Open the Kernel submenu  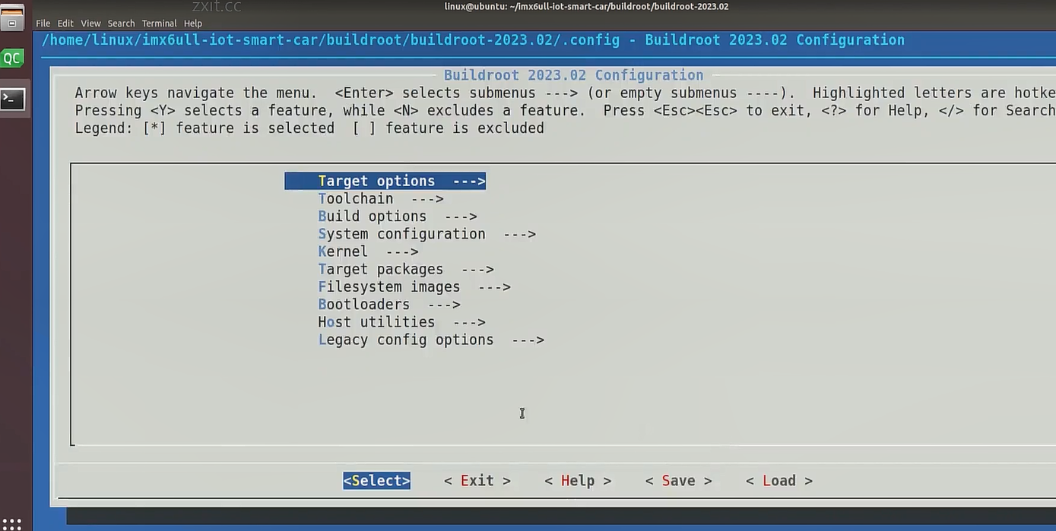(368, 251)
